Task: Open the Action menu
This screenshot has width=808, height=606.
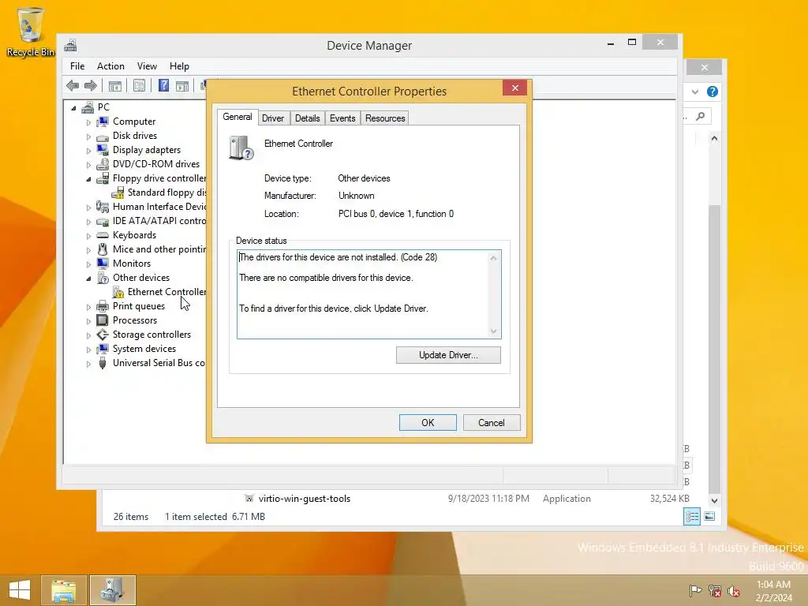Action: click(x=110, y=66)
